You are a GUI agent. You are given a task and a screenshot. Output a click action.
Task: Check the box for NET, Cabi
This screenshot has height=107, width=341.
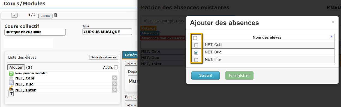click(196, 45)
